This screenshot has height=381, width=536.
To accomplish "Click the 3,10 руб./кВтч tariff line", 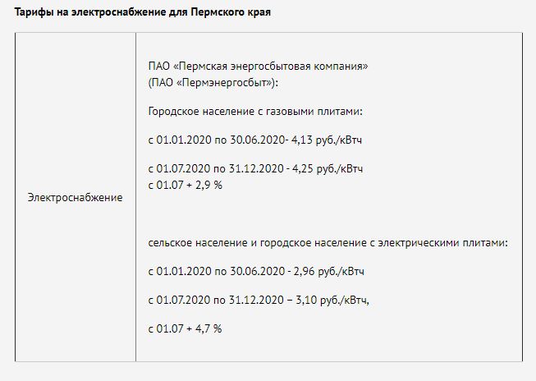I will [259, 300].
